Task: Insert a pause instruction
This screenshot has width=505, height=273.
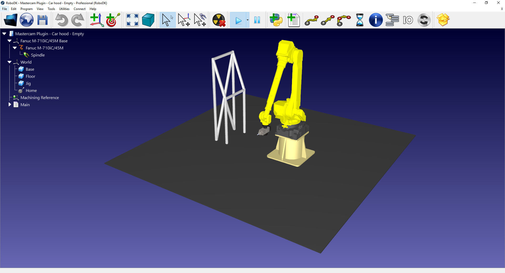Action: (359, 20)
